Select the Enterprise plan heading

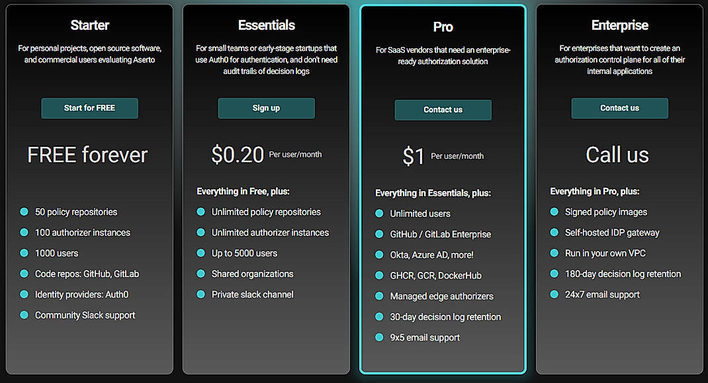[x=619, y=25]
